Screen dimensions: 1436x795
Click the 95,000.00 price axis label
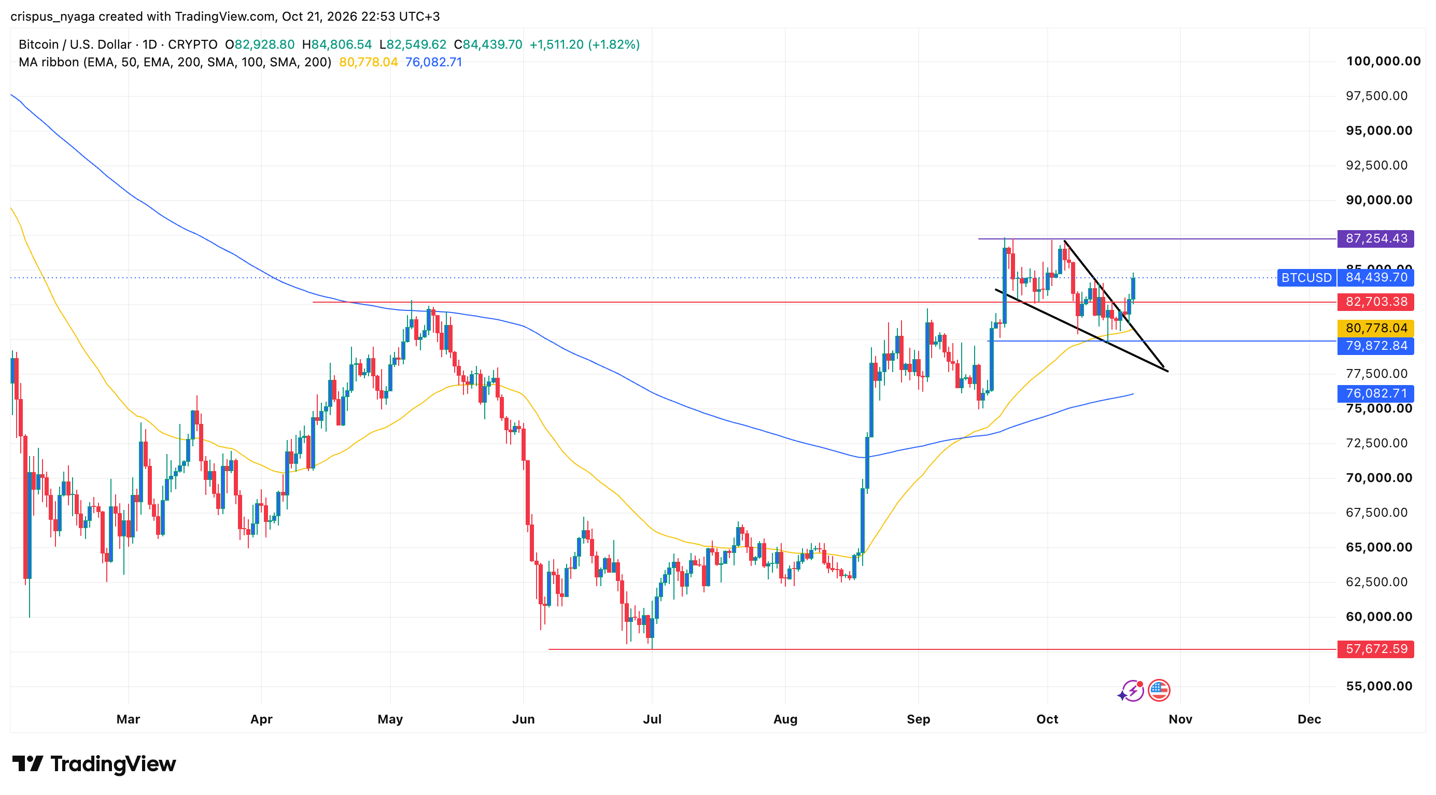(x=1379, y=131)
